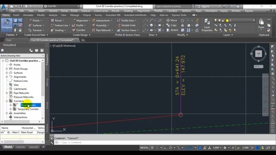The height and width of the screenshot is (155, 276).
Task: Add a new drawing tab with plus
Action: 83,40
